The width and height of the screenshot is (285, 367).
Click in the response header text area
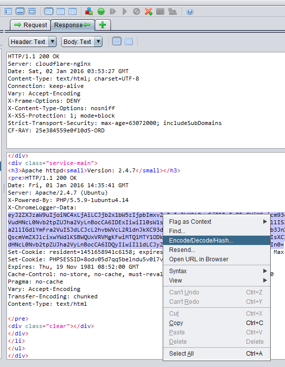146,100
